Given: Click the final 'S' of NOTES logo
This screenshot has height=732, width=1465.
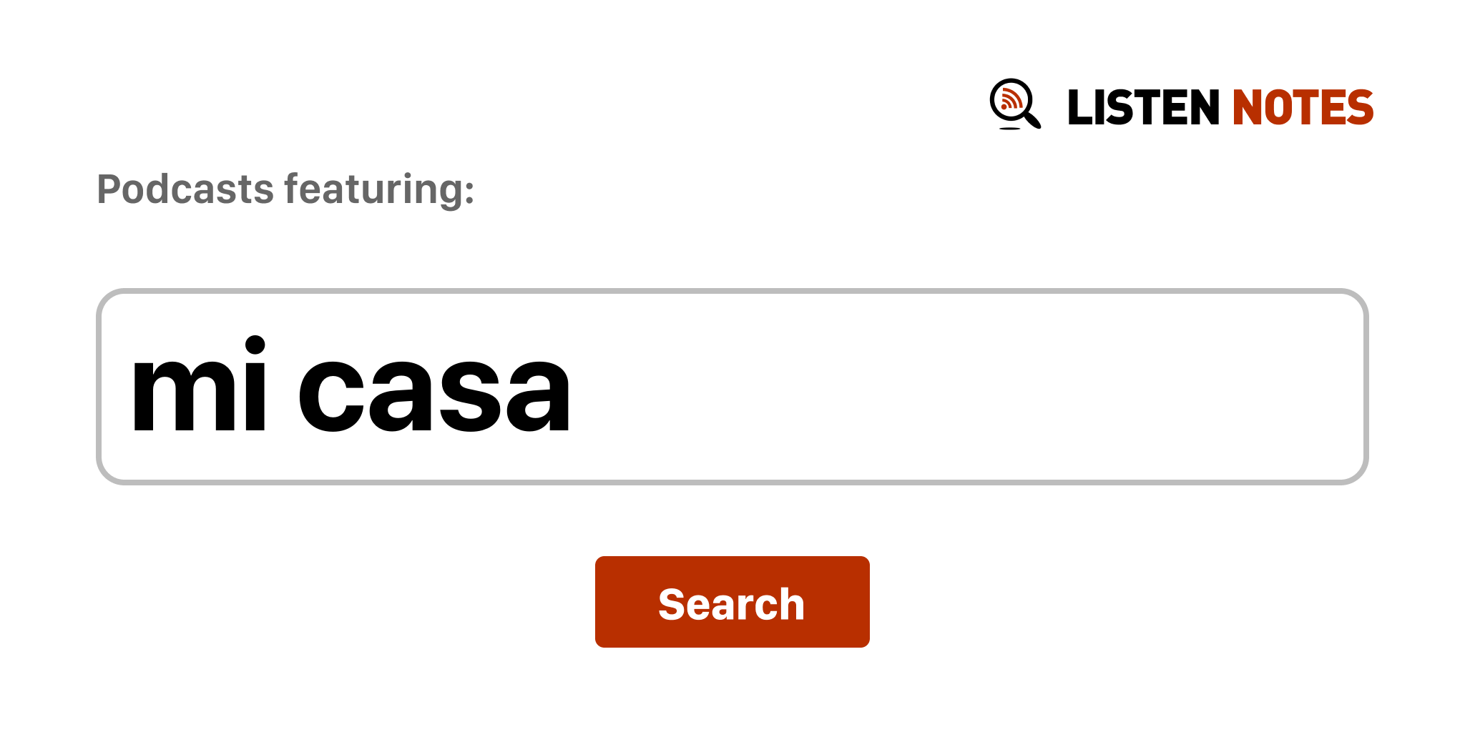Looking at the screenshot, I should (x=1360, y=108).
